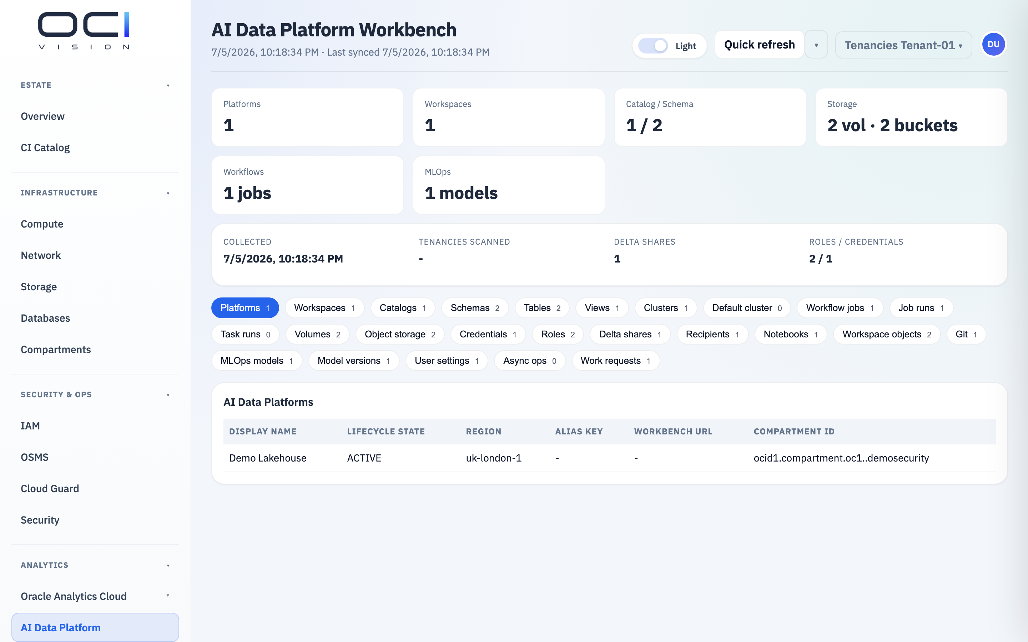Open the Credentials tab
Image resolution: width=1028 pixels, height=642 pixels.
[x=488, y=334]
